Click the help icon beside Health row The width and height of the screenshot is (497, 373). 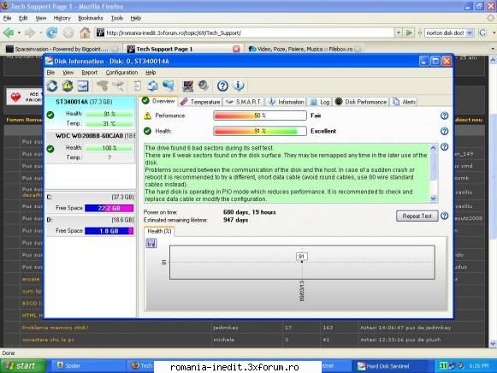444,131
